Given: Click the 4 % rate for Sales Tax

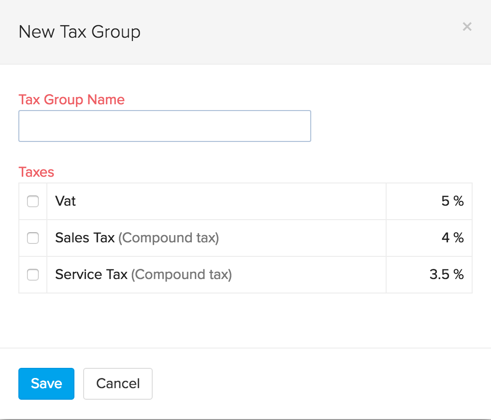Looking at the screenshot, I should point(452,238).
